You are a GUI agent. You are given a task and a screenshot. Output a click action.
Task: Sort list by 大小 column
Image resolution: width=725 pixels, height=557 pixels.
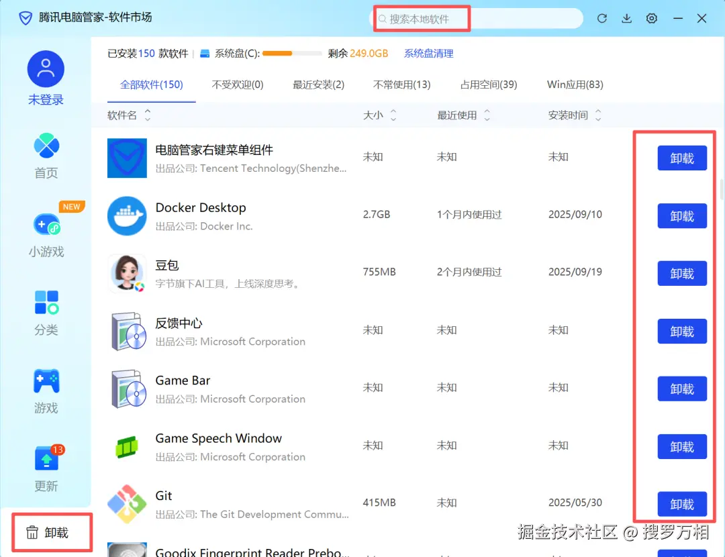(379, 115)
